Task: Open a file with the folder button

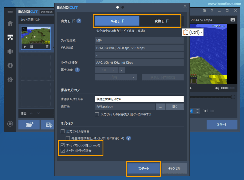Action: coord(29,125)
